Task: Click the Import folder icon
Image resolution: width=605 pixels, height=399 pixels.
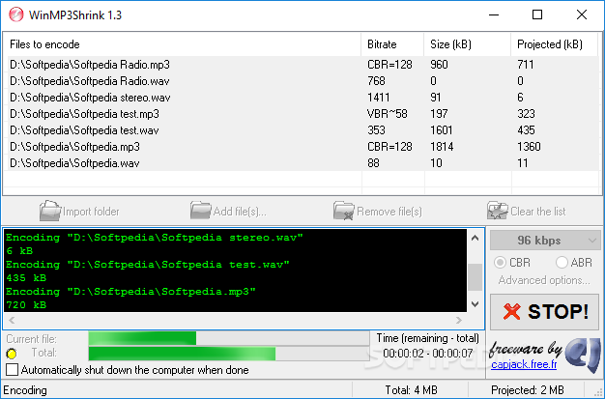Action: (50, 211)
